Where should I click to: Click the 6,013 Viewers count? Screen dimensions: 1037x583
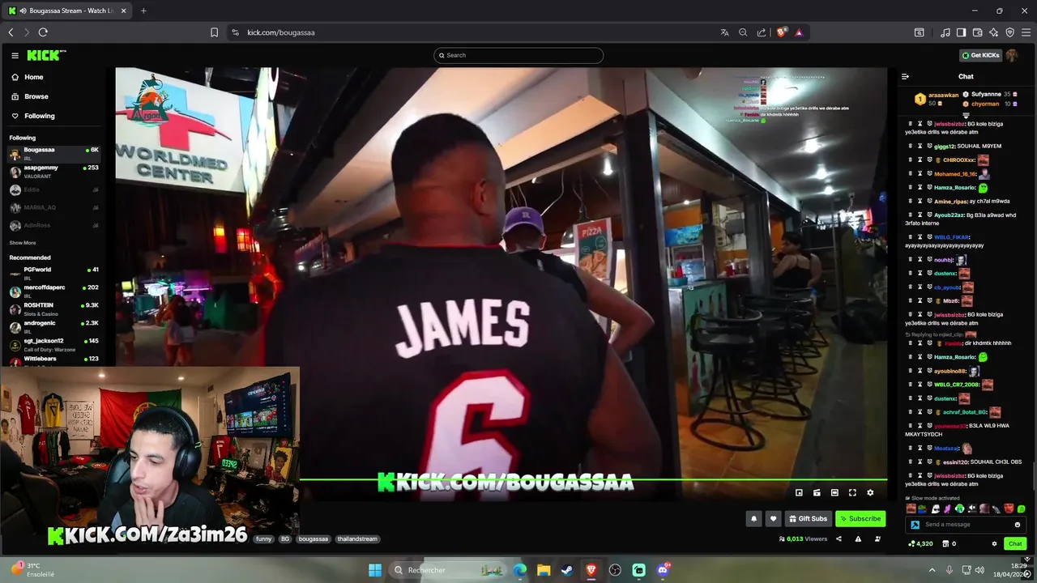pos(804,538)
